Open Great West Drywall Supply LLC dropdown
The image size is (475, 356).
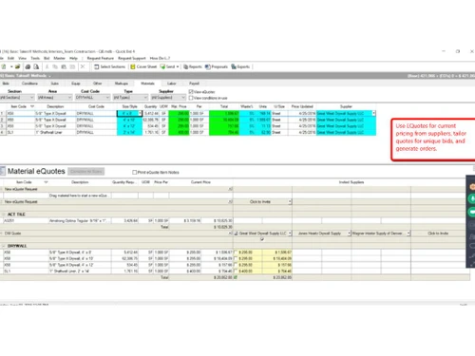pyautogui.click(x=290, y=234)
